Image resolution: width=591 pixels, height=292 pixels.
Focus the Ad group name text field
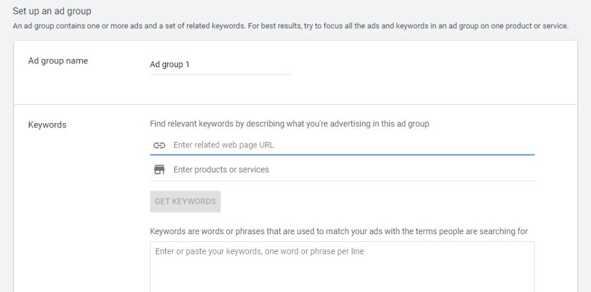coord(220,64)
